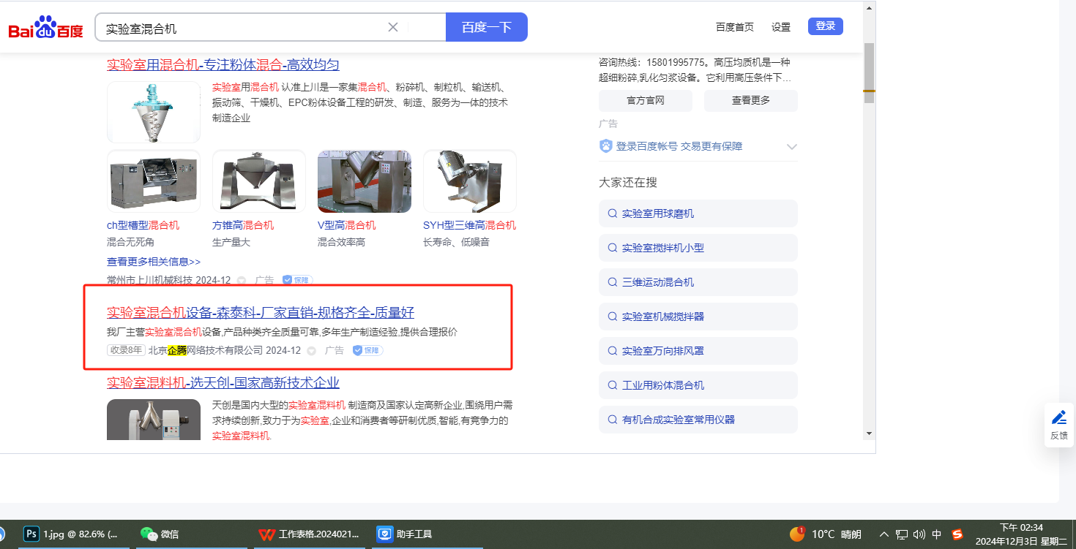Screen dimensions: 1076x549
Task: Click the search icon beside 工业用粉体混合机
Action: point(612,385)
